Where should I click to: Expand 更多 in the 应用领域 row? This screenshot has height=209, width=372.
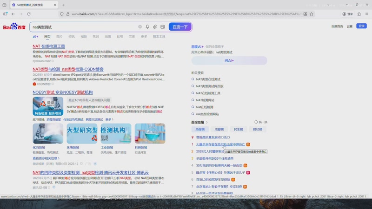[109, 119]
